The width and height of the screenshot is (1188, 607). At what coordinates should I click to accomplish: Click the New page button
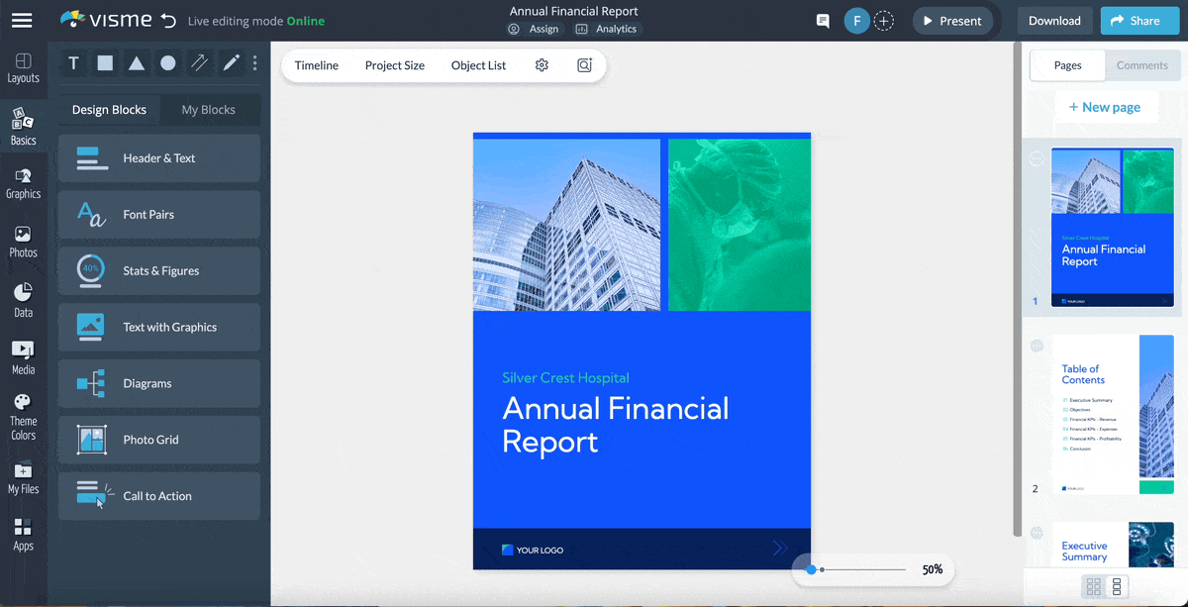(x=1107, y=106)
